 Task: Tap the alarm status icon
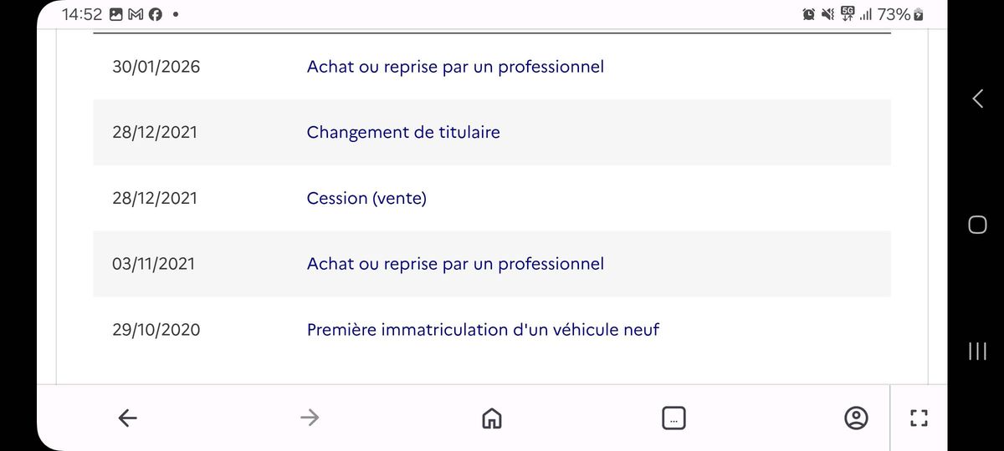[x=809, y=15]
